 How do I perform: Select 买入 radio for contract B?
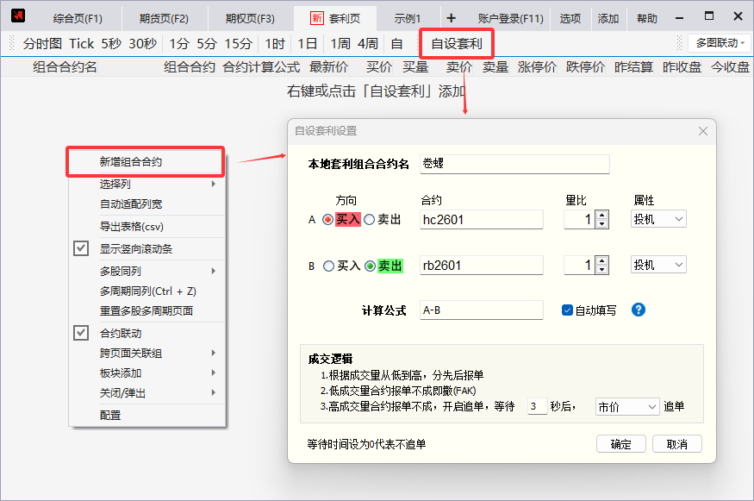pyautogui.click(x=328, y=266)
